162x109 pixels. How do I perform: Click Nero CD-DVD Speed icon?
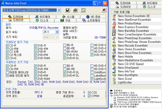[114, 64]
